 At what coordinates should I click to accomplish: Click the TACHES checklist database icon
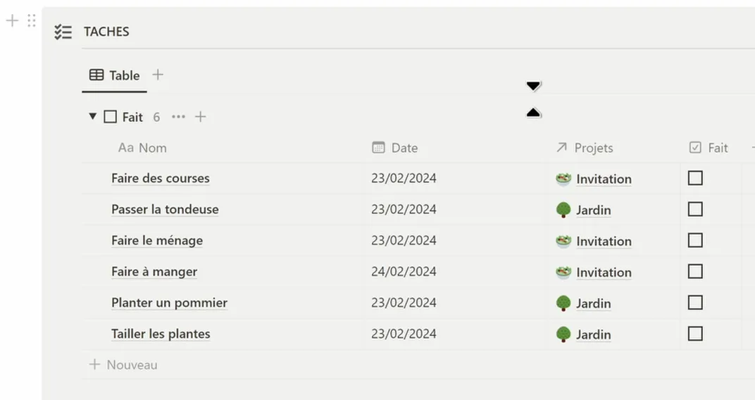tap(63, 32)
